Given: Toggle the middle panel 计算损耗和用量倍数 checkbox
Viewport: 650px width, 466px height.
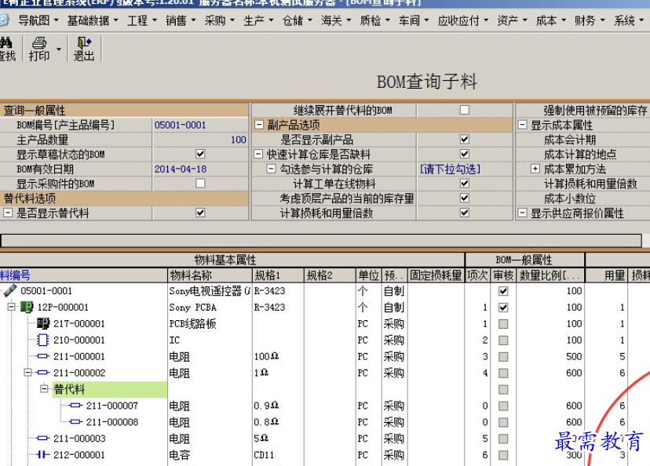Looking at the screenshot, I should coord(464,213).
